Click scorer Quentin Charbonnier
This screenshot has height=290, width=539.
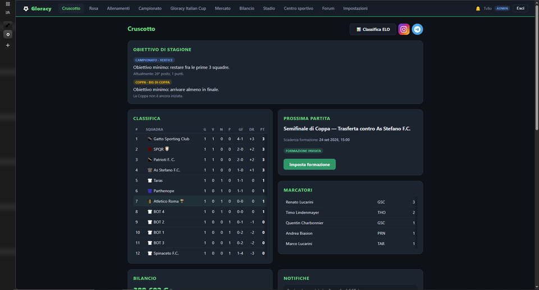pos(304,223)
